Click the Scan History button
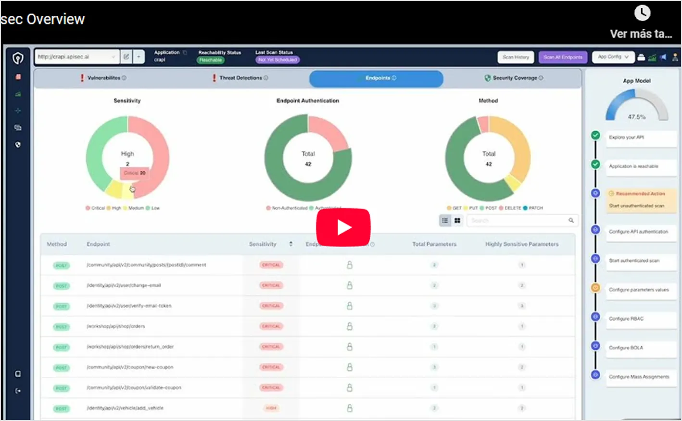The width and height of the screenshot is (682, 421). point(516,57)
